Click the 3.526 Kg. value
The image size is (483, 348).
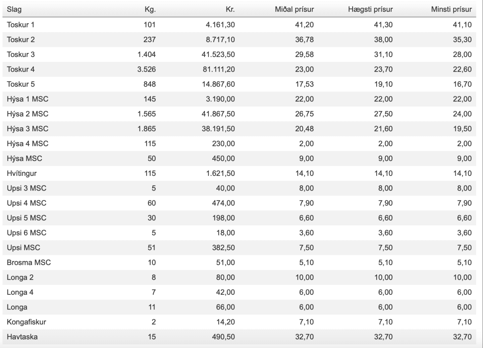coord(147,69)
